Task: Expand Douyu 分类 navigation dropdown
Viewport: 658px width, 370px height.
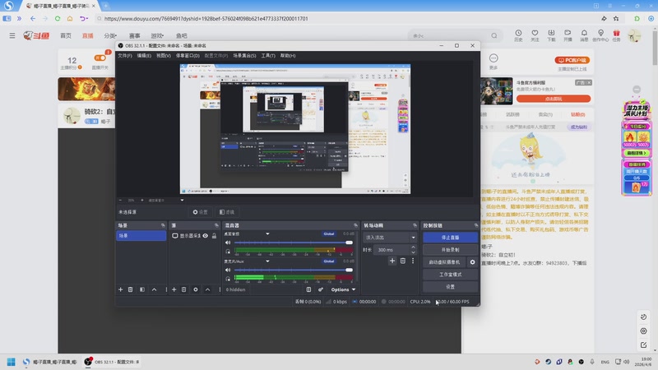Action: pyautogui.click(x=110, y=35)
